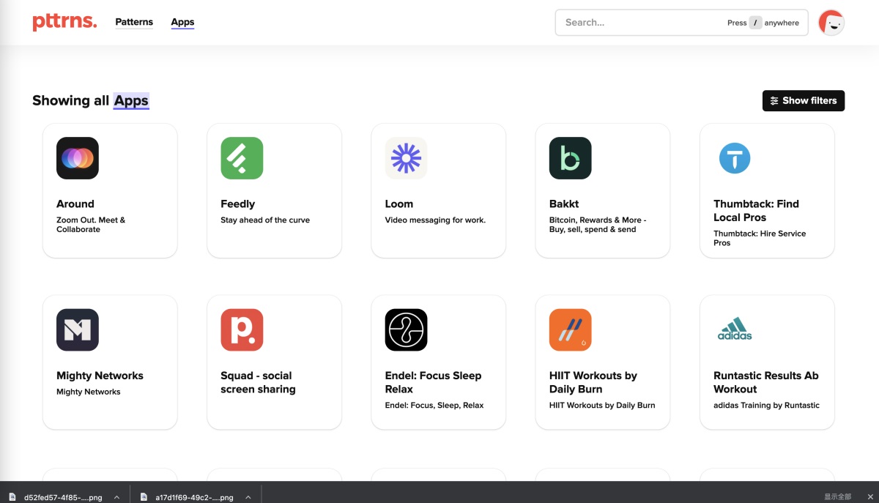Click file icon of a17d1f69 download
Viewport: 879px width, 503px height.
[x=144, y=497]
